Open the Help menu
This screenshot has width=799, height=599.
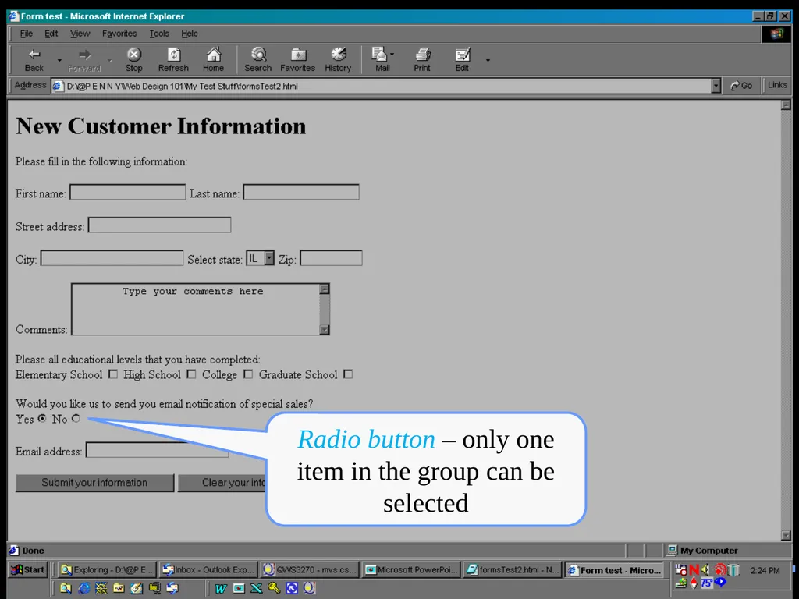pyautogui.click(x=189, y=34)
